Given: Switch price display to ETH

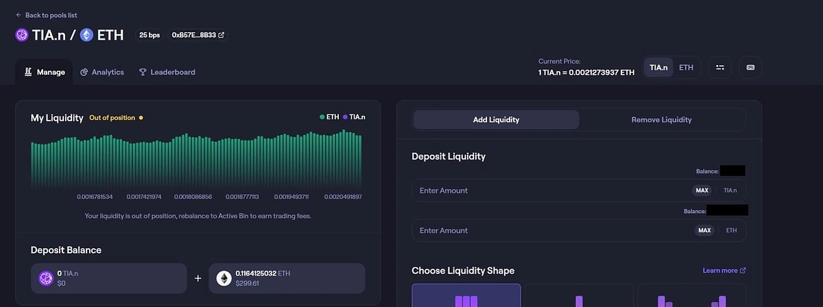Looking at the screenshot, I should [686, 68].
